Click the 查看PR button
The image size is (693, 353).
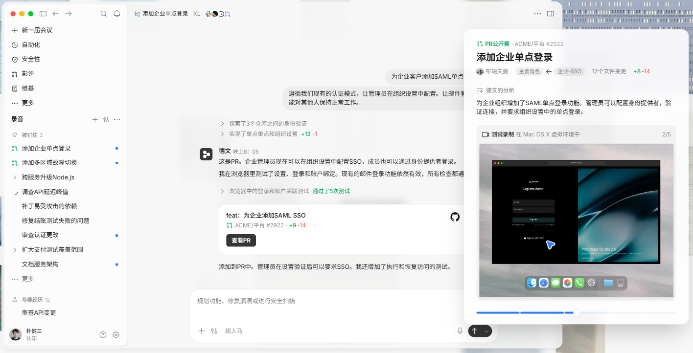pos(241,241)
